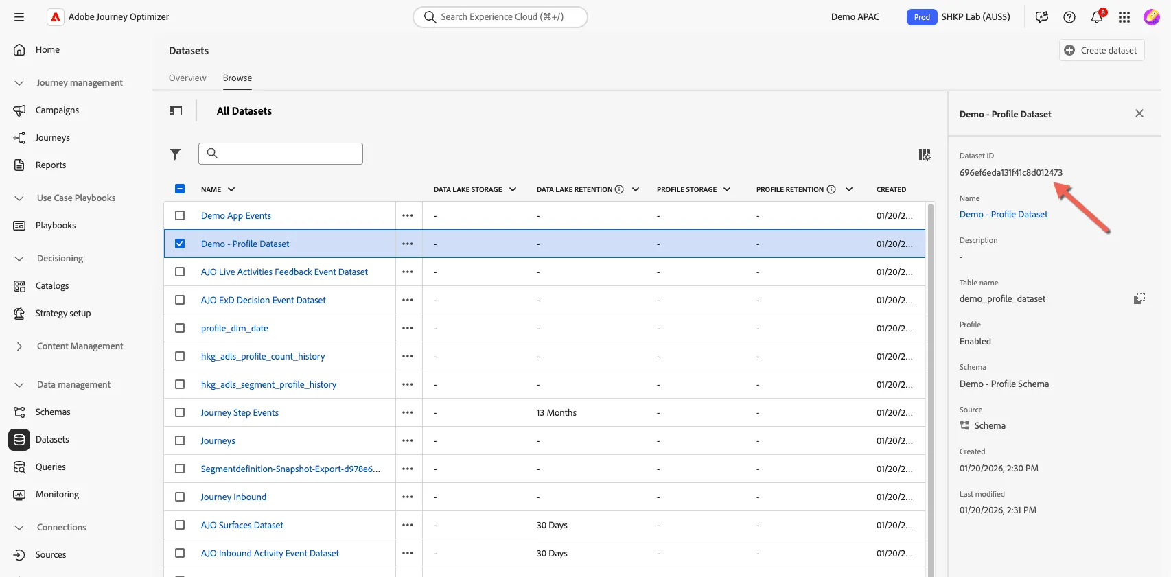Select the profile_dim_date row checkbox
Screen dimensions: 1171x577
point(180,328)
